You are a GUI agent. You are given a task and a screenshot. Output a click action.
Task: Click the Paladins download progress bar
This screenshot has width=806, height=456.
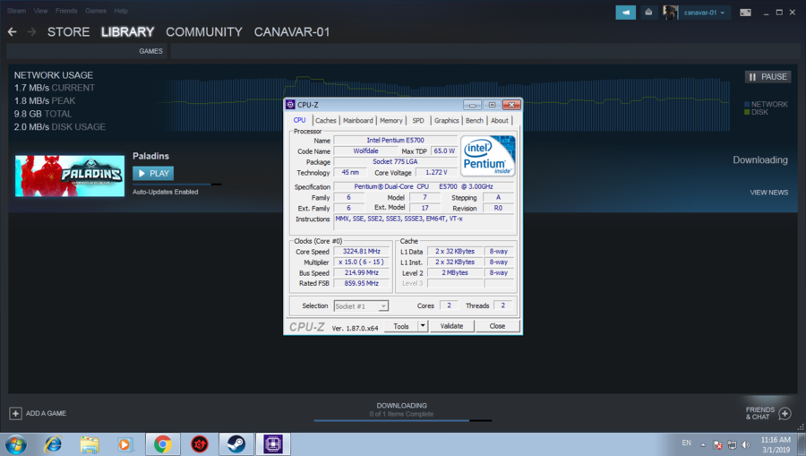176,184
